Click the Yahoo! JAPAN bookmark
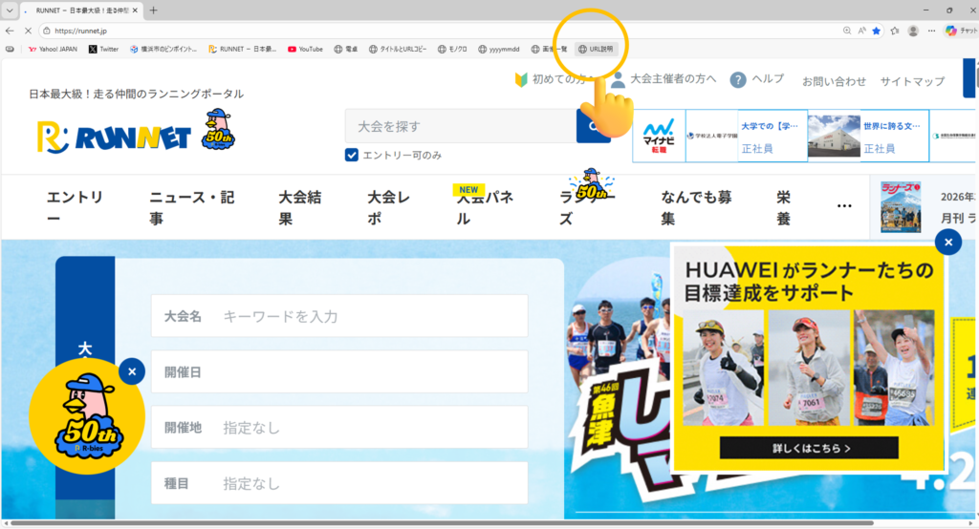The width and height of the screenshot is (979, 529). click(53, 49)
